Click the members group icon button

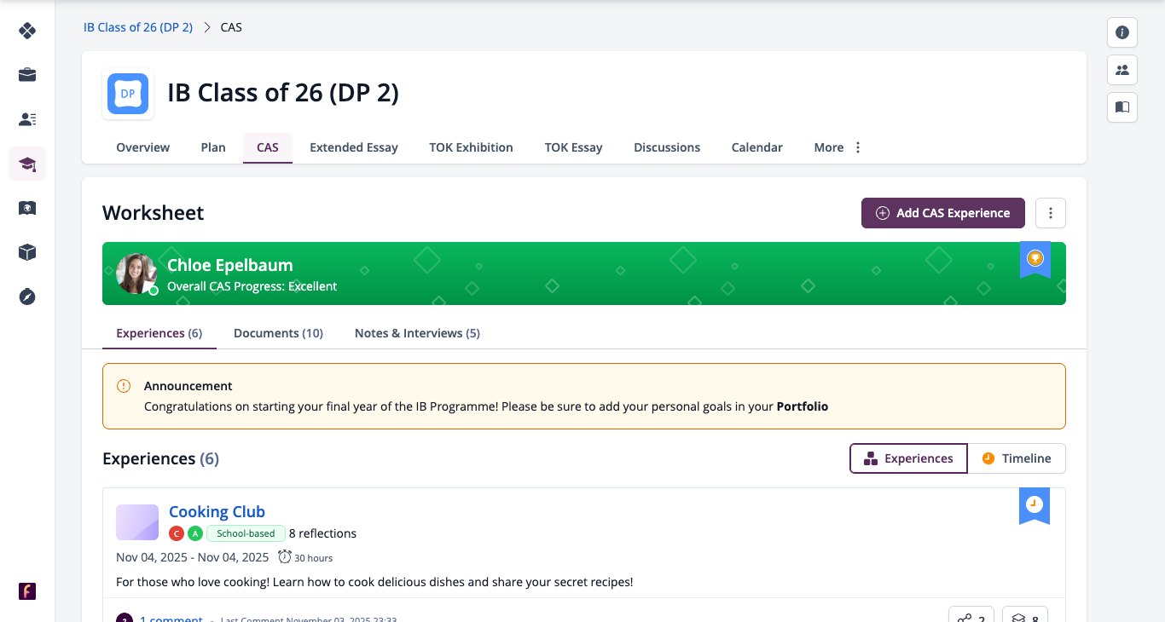click(1122, 70)
